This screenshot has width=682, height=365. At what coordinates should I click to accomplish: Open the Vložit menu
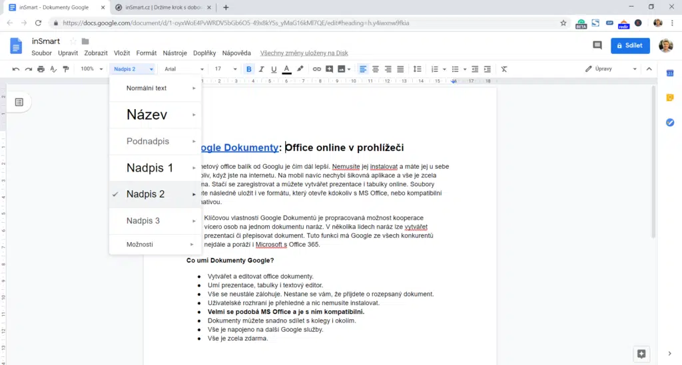tap(122, 53)
